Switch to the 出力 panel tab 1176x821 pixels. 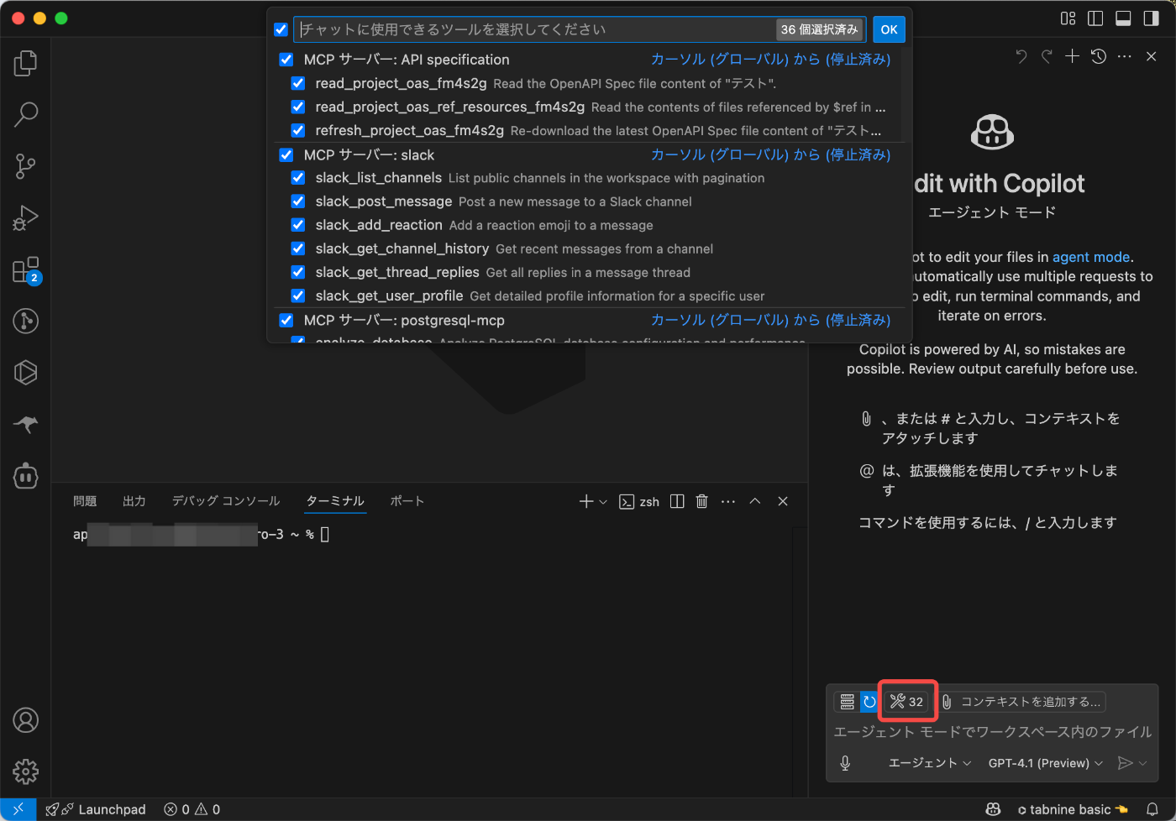pyautogui.click(x=134, y=501)
